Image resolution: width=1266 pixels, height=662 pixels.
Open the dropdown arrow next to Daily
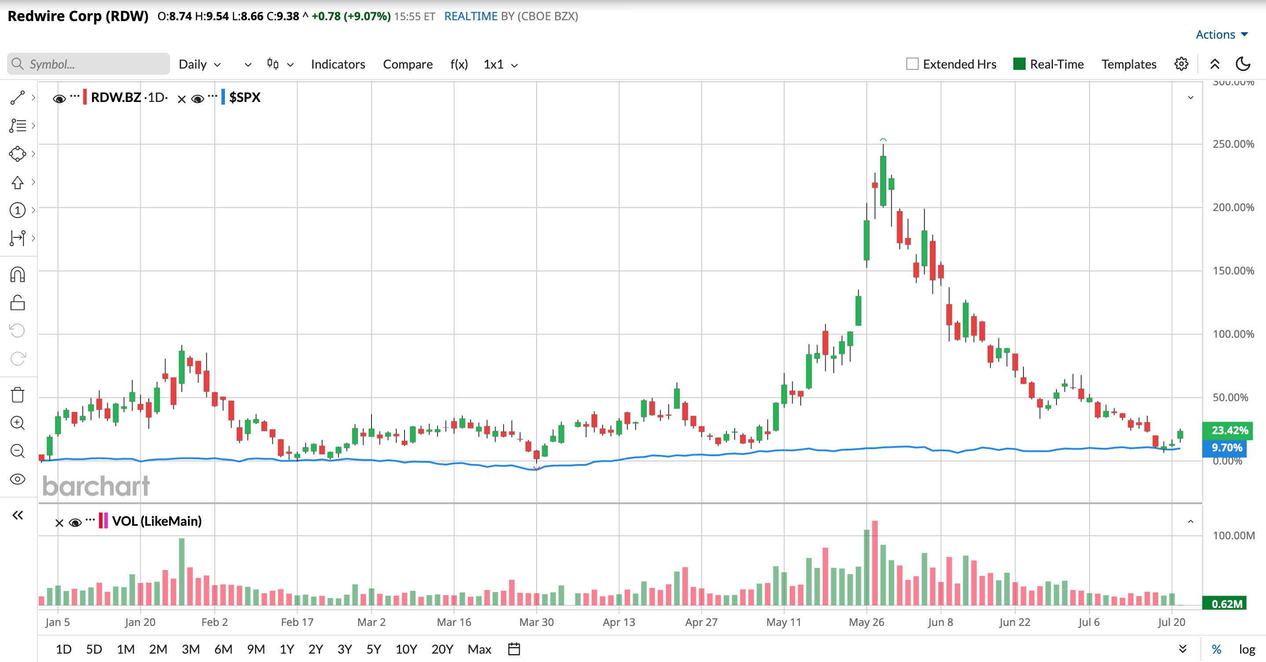click(248, 64)
